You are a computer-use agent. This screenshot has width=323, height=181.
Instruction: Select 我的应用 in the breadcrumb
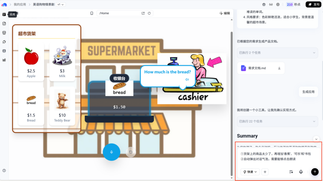(19, 4)
